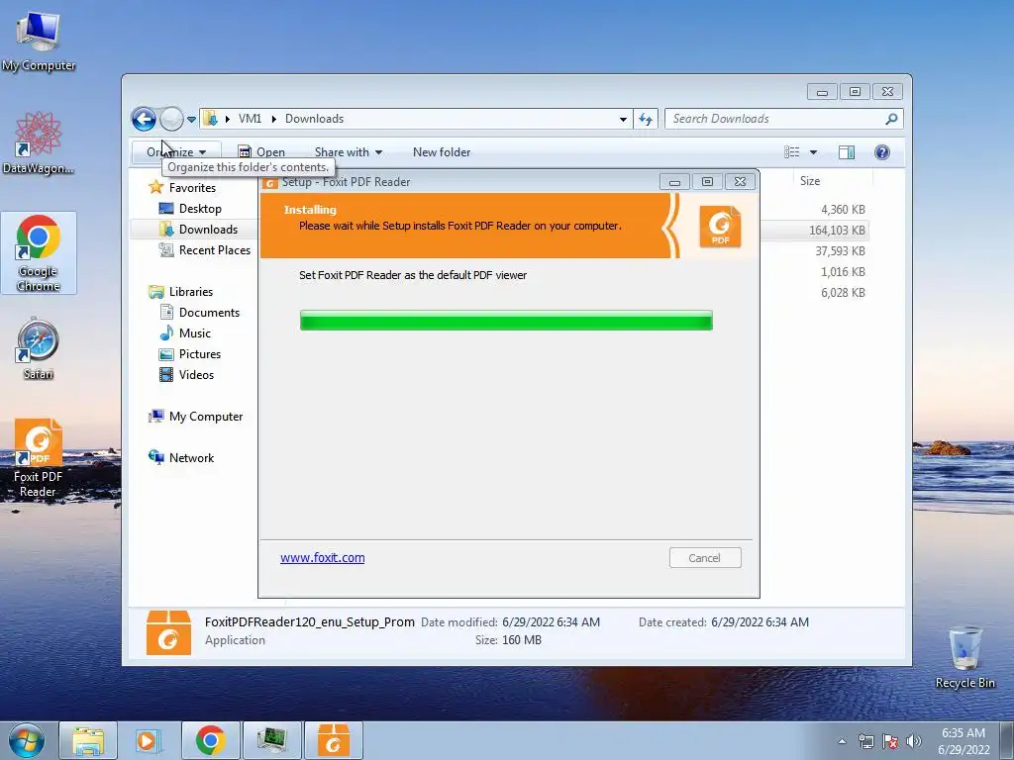Screen dimensions: 1014x760
Task: Expand the address bar history dropdown
Action: coord(623,119)
